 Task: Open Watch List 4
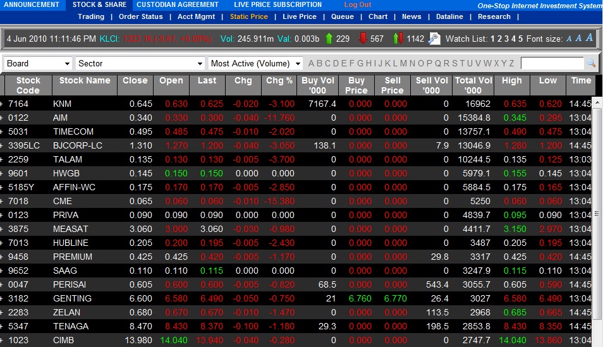(x=513, y=39)
